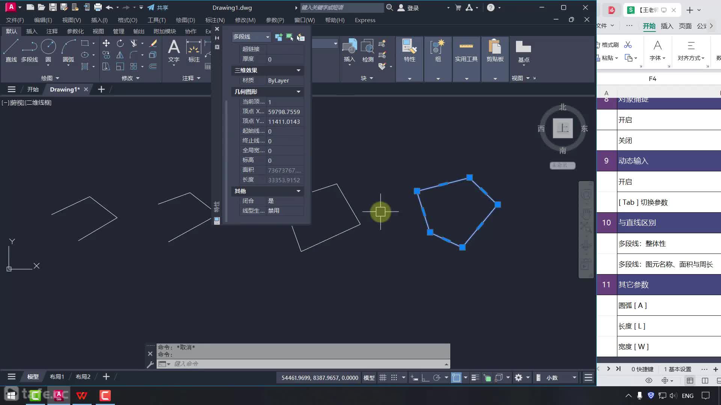
Task: Open the 文件(F) menu
Action: [x=15, y=20]
